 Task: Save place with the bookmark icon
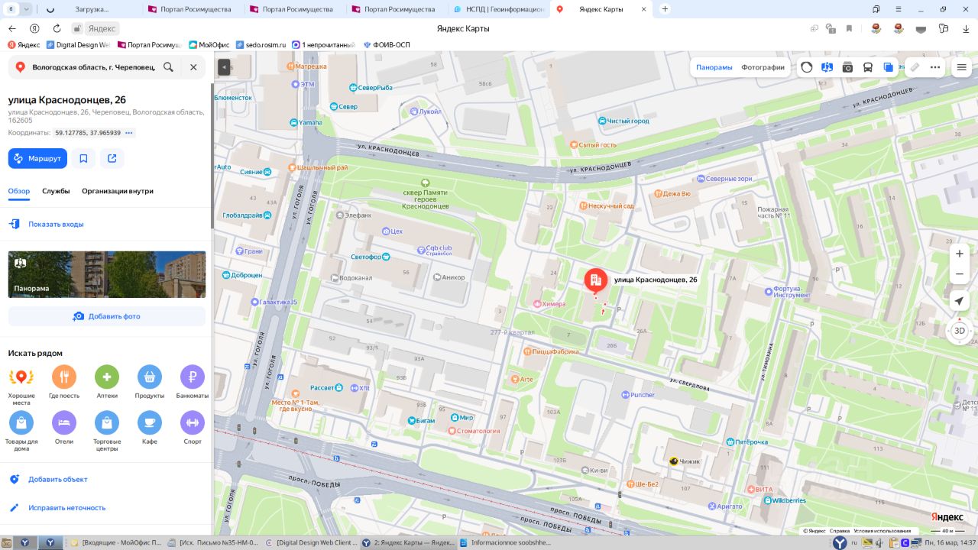[x=83, y=158]
